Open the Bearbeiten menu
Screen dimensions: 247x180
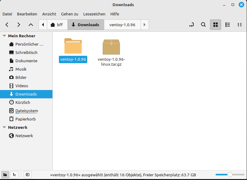click(x=27, y=14)
